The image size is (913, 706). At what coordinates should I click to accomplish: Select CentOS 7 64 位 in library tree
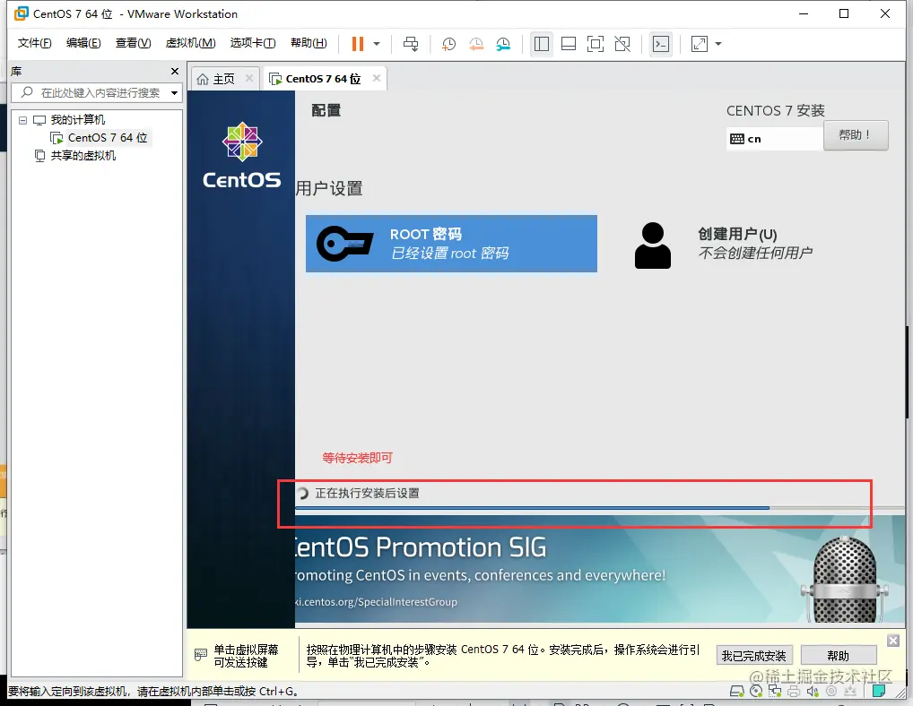coord(107,138)
